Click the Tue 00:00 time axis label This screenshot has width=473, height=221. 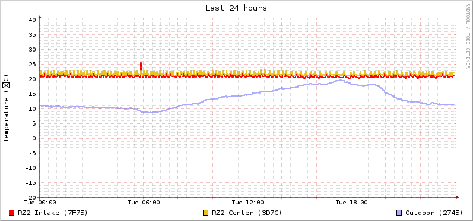tap(40, 203)
